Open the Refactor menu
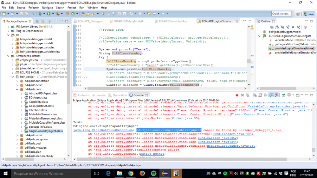317x178 pixels. pos(34,7)
